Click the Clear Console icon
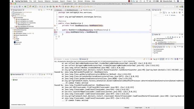Image resolution: width=194 pixels, height=109 pixels. click(x=156, y=59)
